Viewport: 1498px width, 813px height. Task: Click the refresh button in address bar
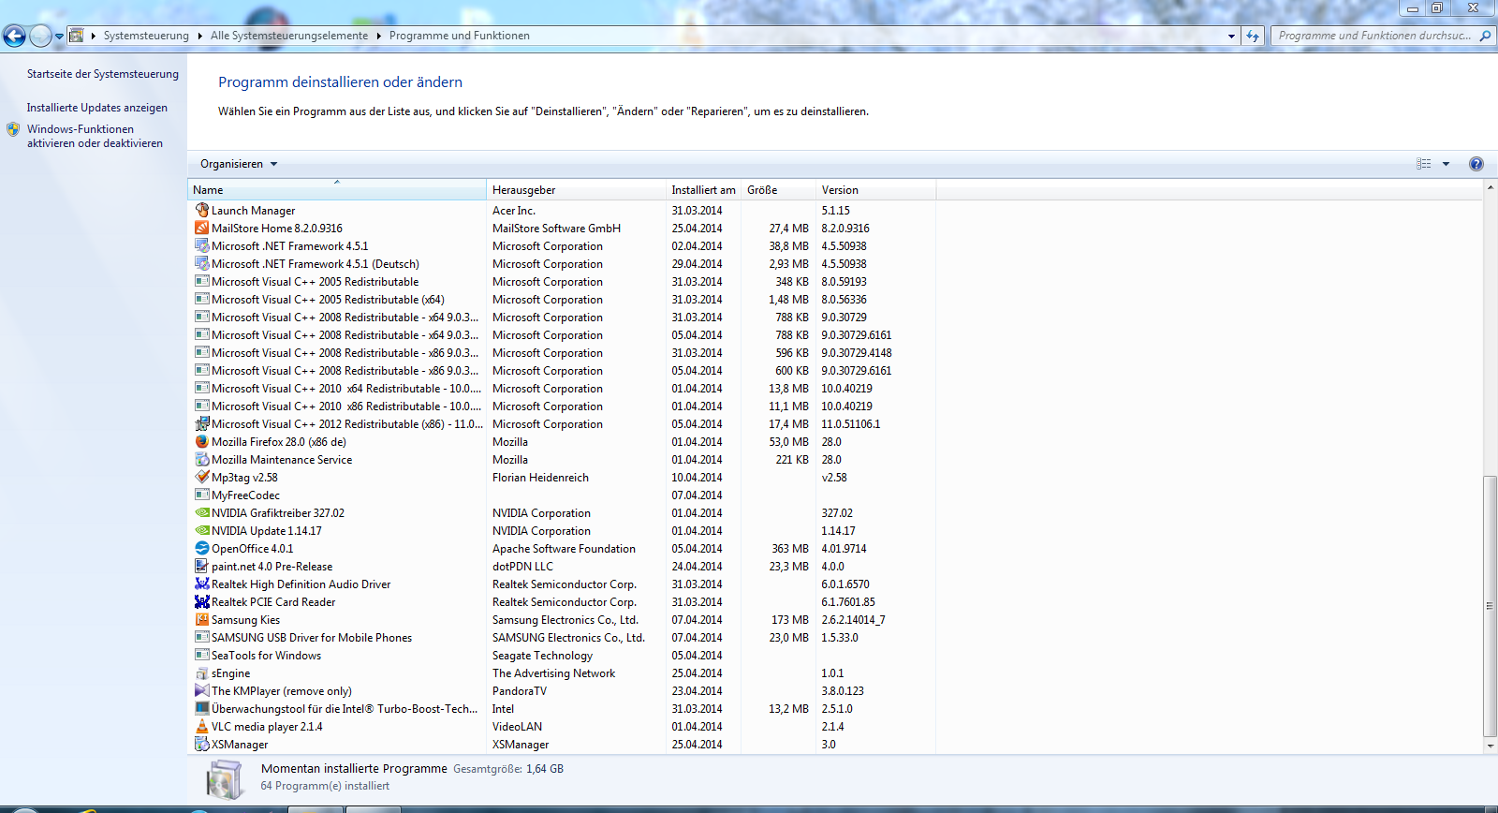[x=1253, y=36]
